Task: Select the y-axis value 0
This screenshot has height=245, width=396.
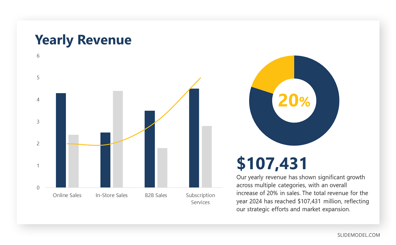Action: pyautogui.click(x=38, y=188)
